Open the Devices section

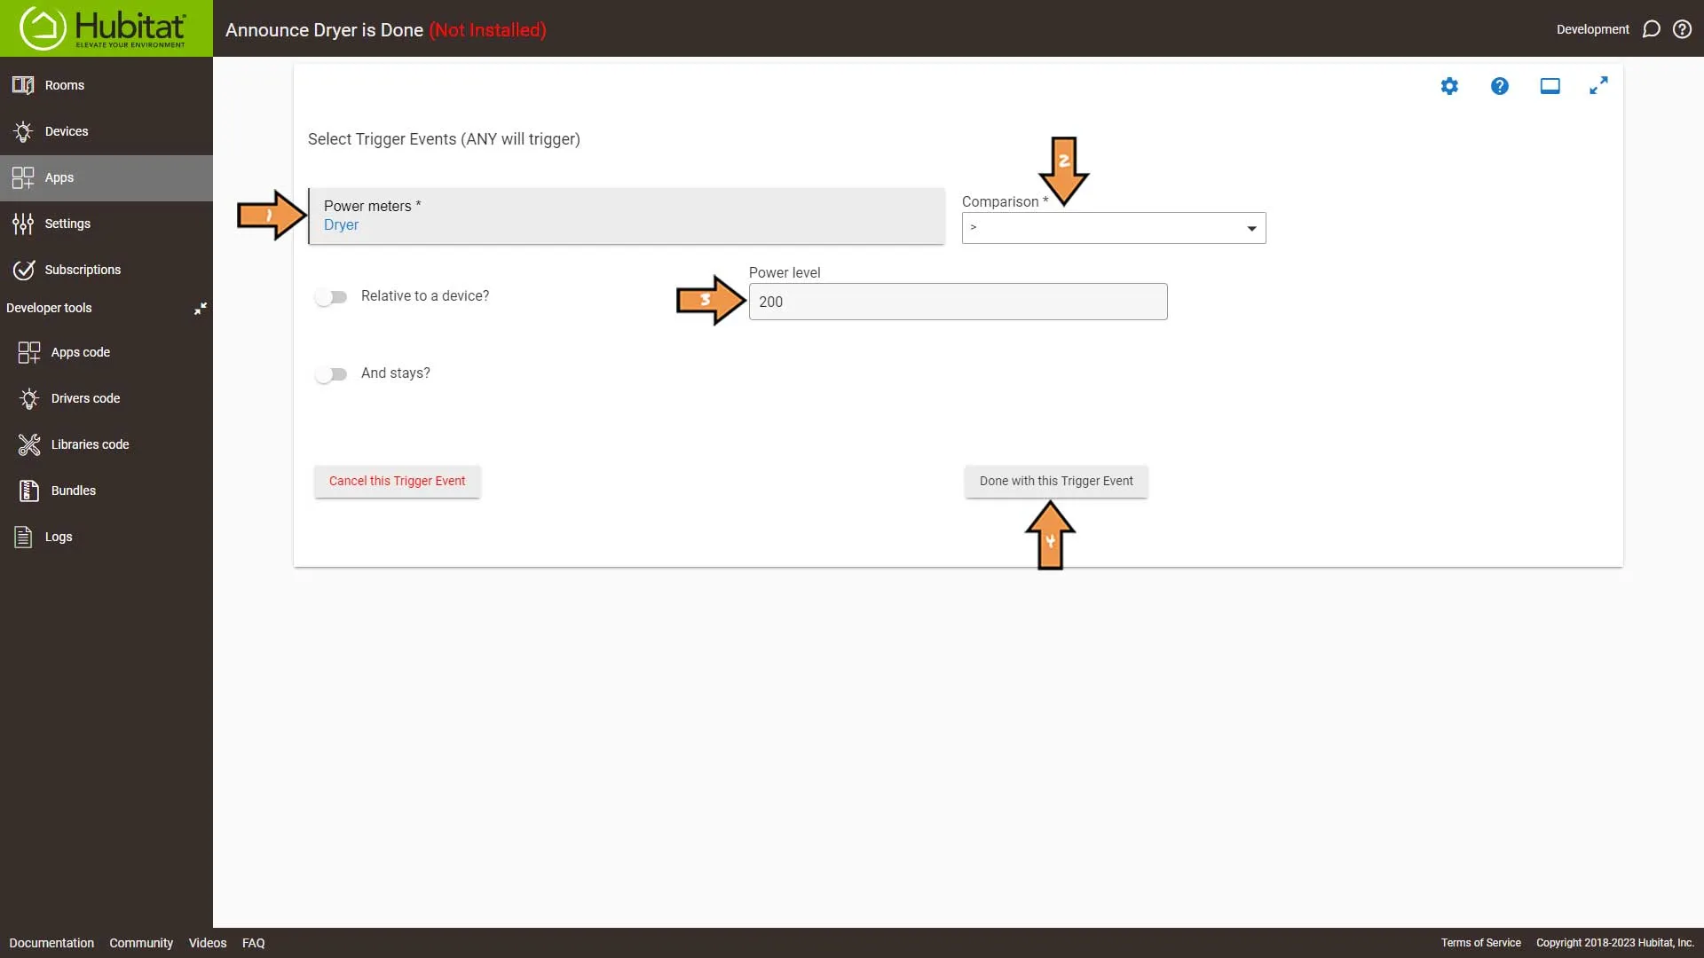click(67, 131)
